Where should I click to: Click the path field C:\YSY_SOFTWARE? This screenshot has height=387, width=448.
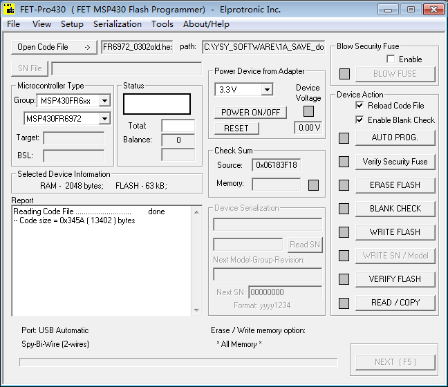pyautogui.click(x=263, y=47)
